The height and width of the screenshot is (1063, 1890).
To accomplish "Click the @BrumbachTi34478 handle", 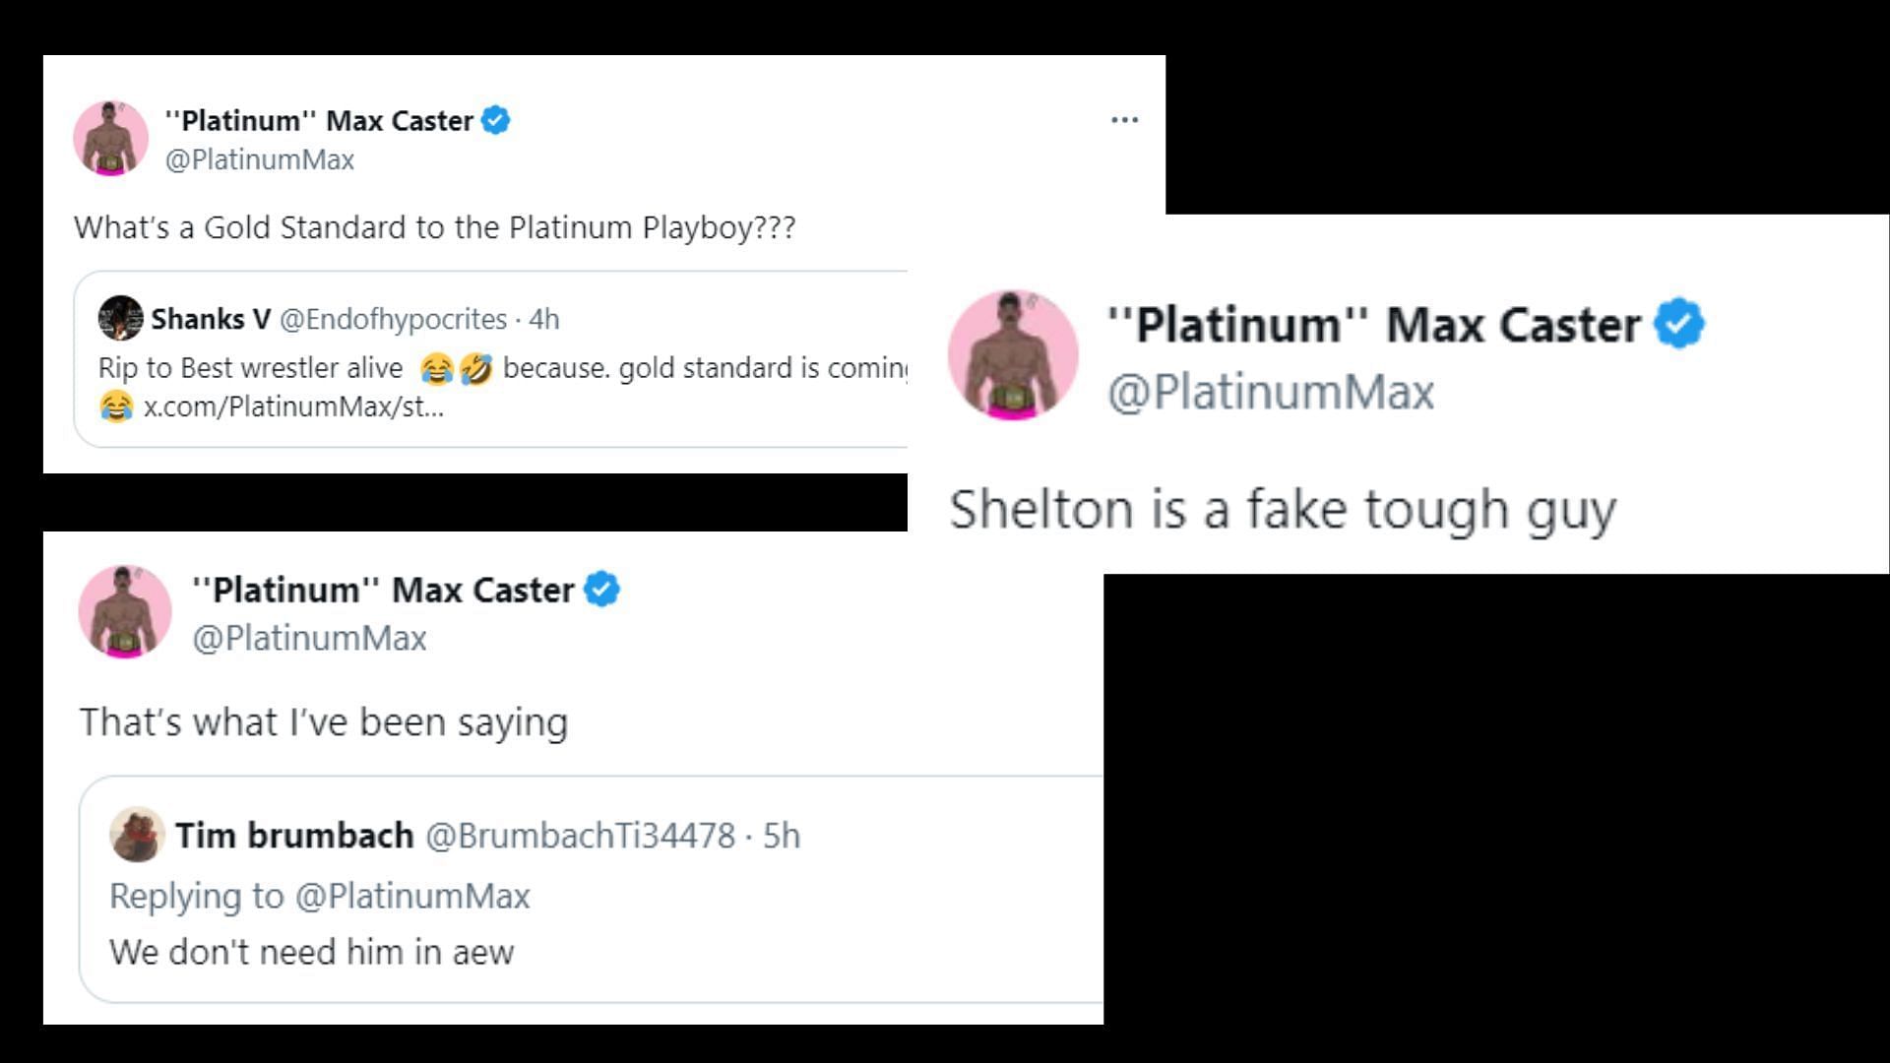I will pos(580,836).
